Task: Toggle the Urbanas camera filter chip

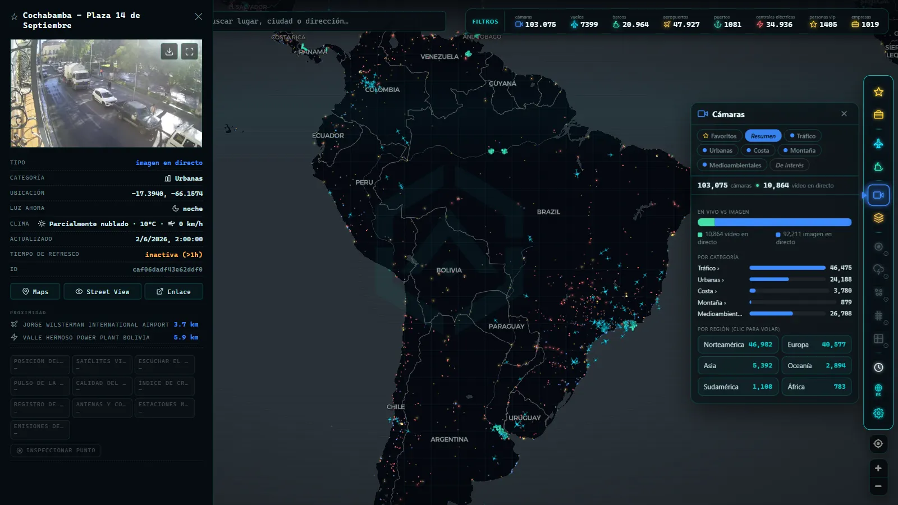Action: (x=717, y=150)
